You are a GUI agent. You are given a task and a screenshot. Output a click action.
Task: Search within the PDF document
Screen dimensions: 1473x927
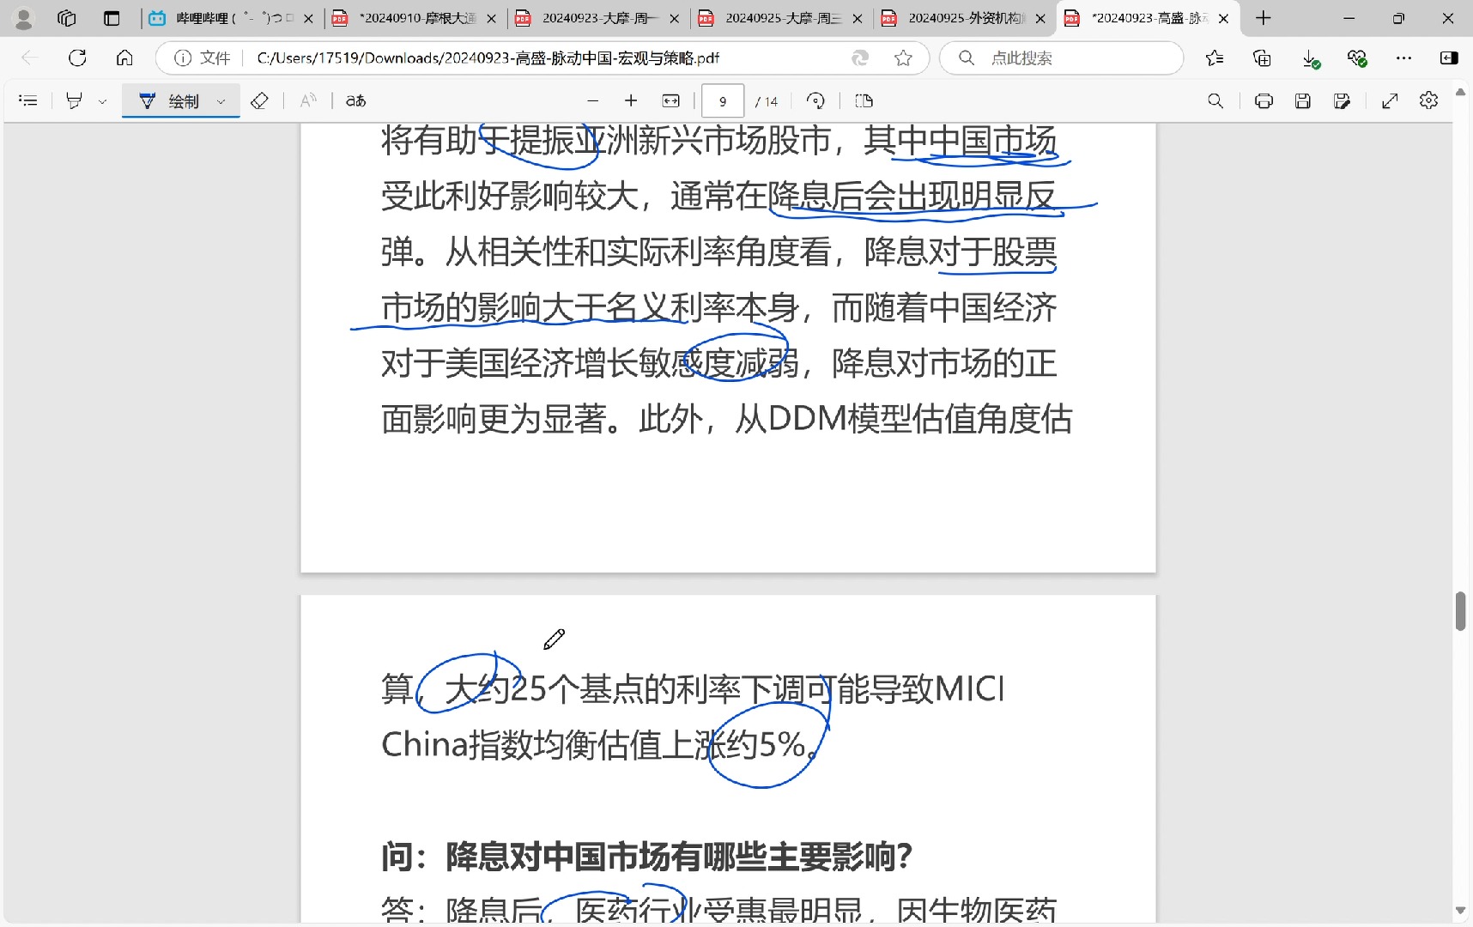1215,101
